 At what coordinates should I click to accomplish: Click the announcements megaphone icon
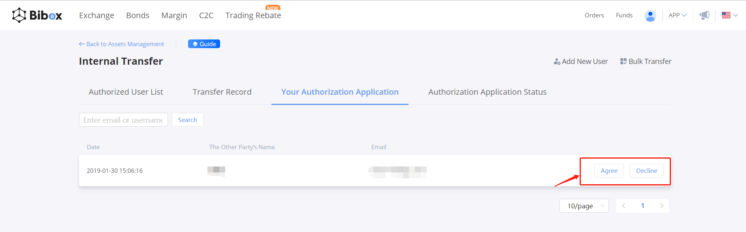click(x=705, y=15)
